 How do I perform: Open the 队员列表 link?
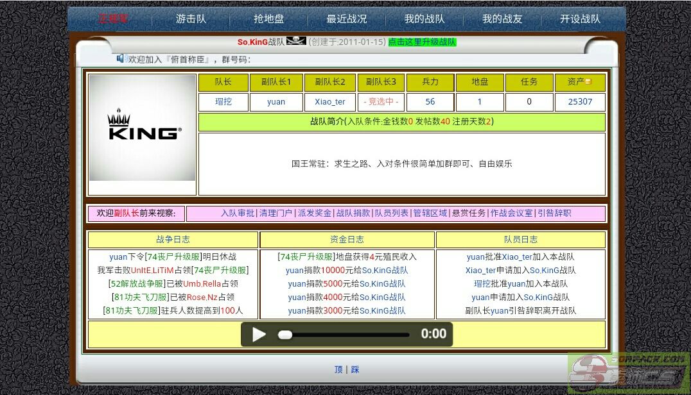392,213
